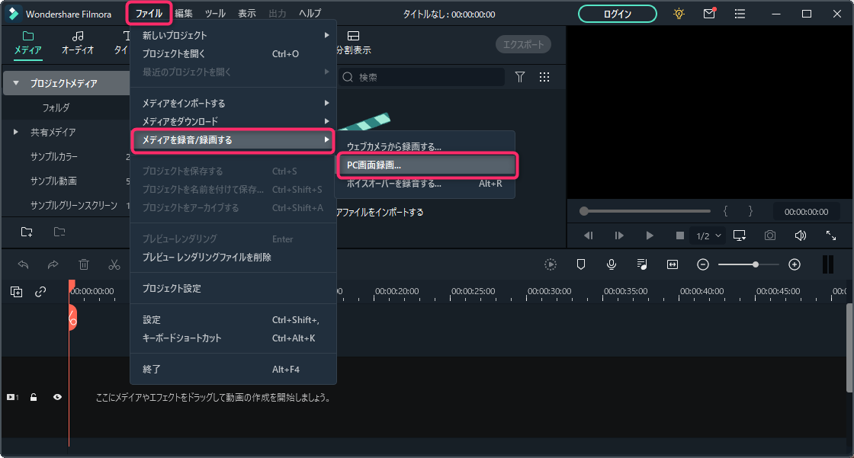Viewport: 854px width, 458px height.
Task: Open the 1/2 preview quality dropdown
Action: [x=708, y=235]
